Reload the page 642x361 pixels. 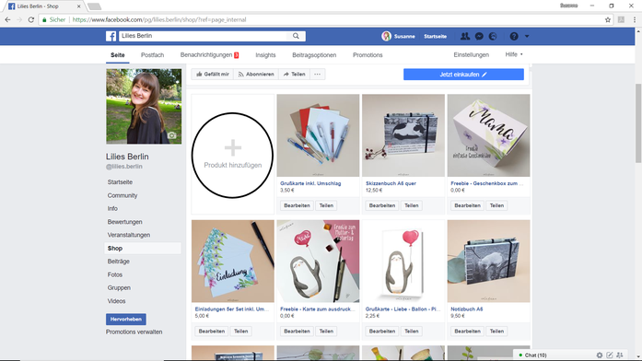pos(30,19)
